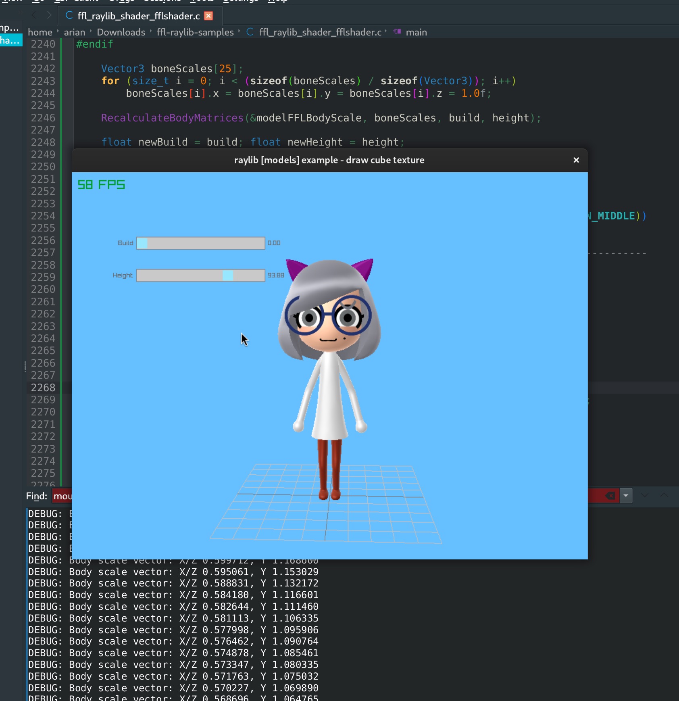Click the C icon in the breadcrumb
The image size is (679, 701).
pos(250,32)
